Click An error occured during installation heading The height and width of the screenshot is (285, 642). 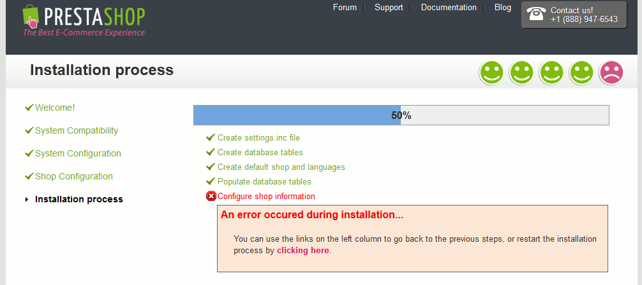click(312, 215)
